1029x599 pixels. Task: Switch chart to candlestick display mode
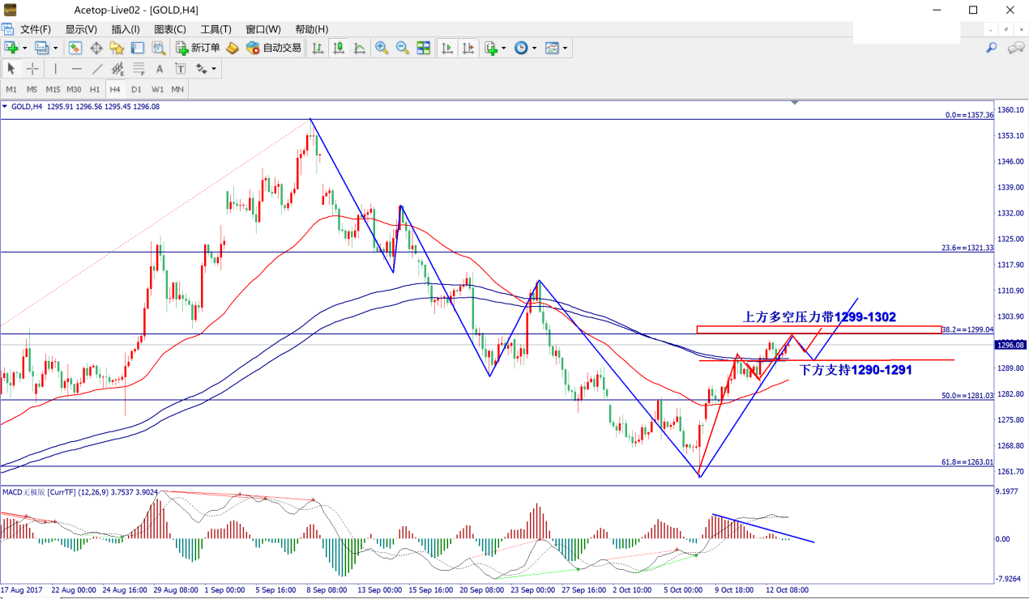click(339, 48)
